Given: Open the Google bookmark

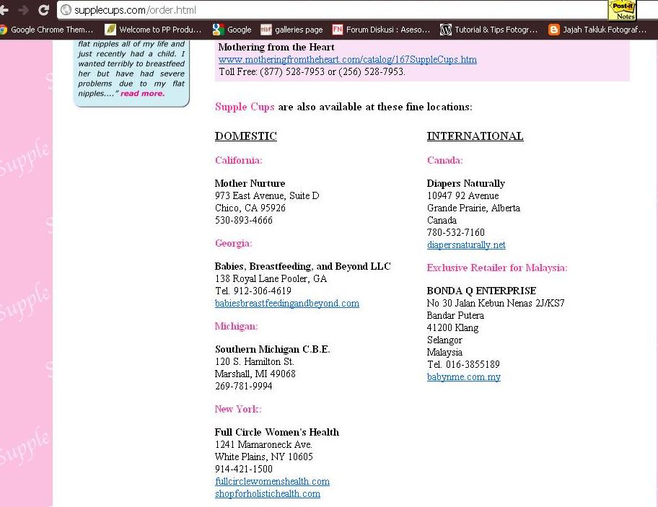Looking at the screenshot, I should (232, 30).
